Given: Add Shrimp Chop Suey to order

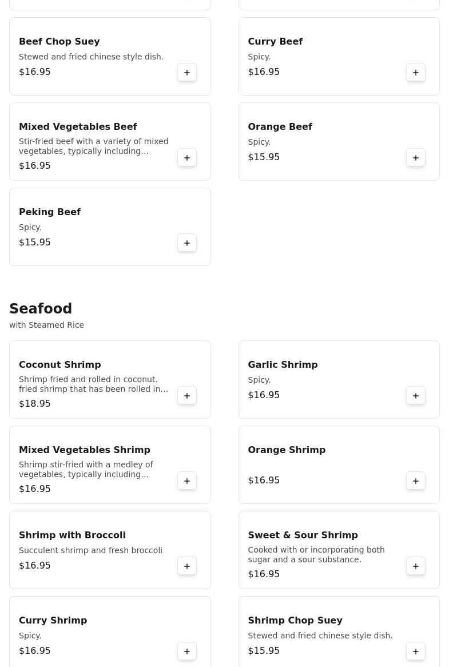Looking at the screenshot, I should pyautogui.click(x=416, y=652).
